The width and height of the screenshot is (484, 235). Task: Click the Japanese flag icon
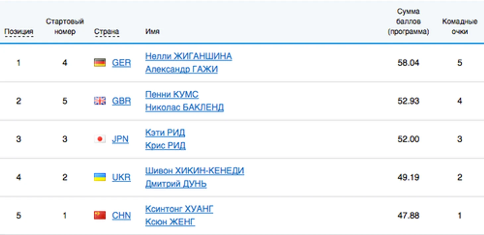pyautogui.click(x=100, y=139)
